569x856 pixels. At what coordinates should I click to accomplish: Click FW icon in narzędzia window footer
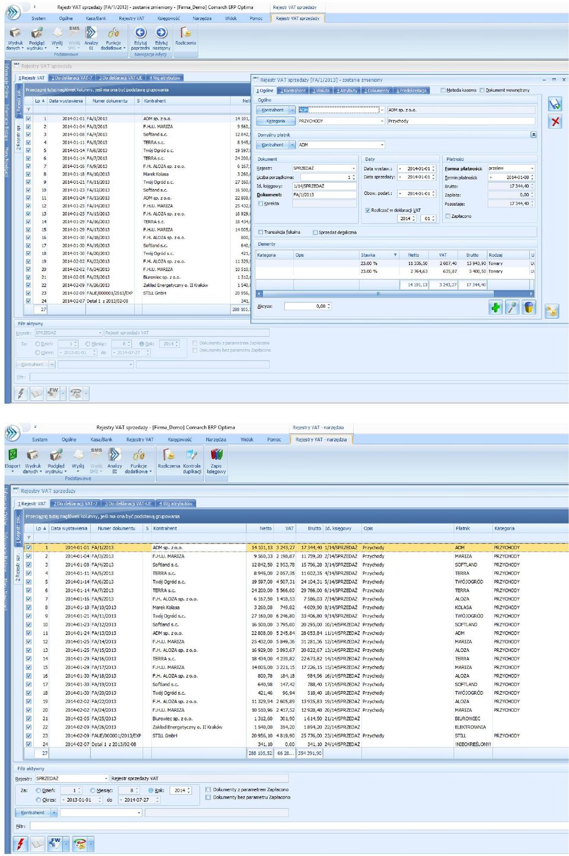pos(55,843)
